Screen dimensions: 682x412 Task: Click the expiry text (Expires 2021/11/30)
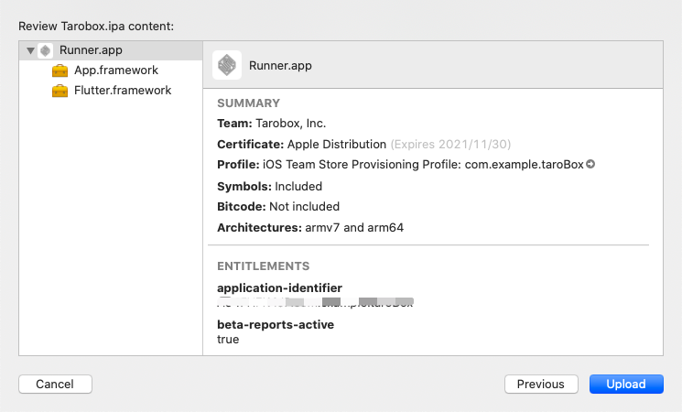450,144
